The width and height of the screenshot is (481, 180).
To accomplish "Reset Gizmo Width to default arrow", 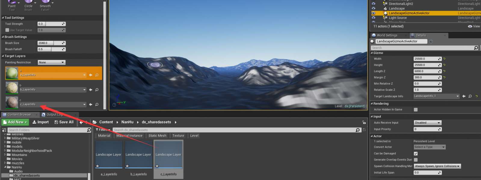I will tap(444, 59).
